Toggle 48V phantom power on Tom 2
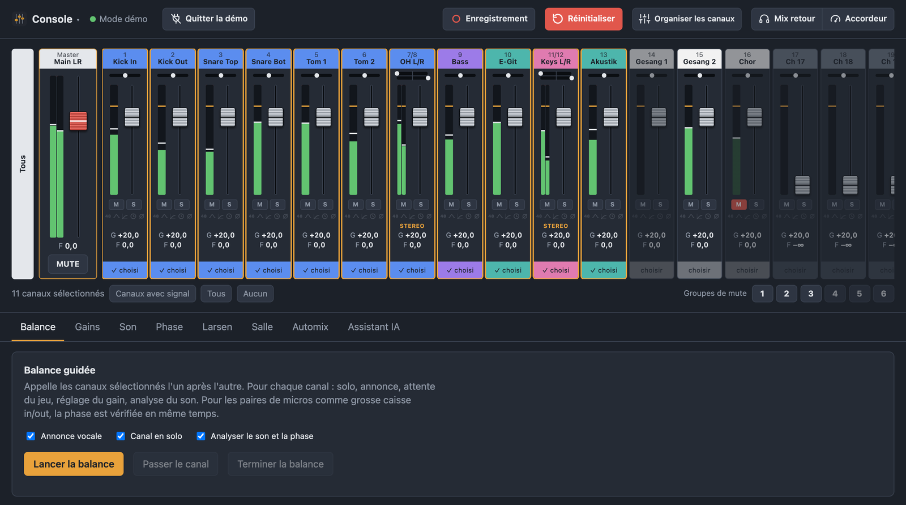Image resolution: width=906 pixels, height=505 pixels. [347, 217]
